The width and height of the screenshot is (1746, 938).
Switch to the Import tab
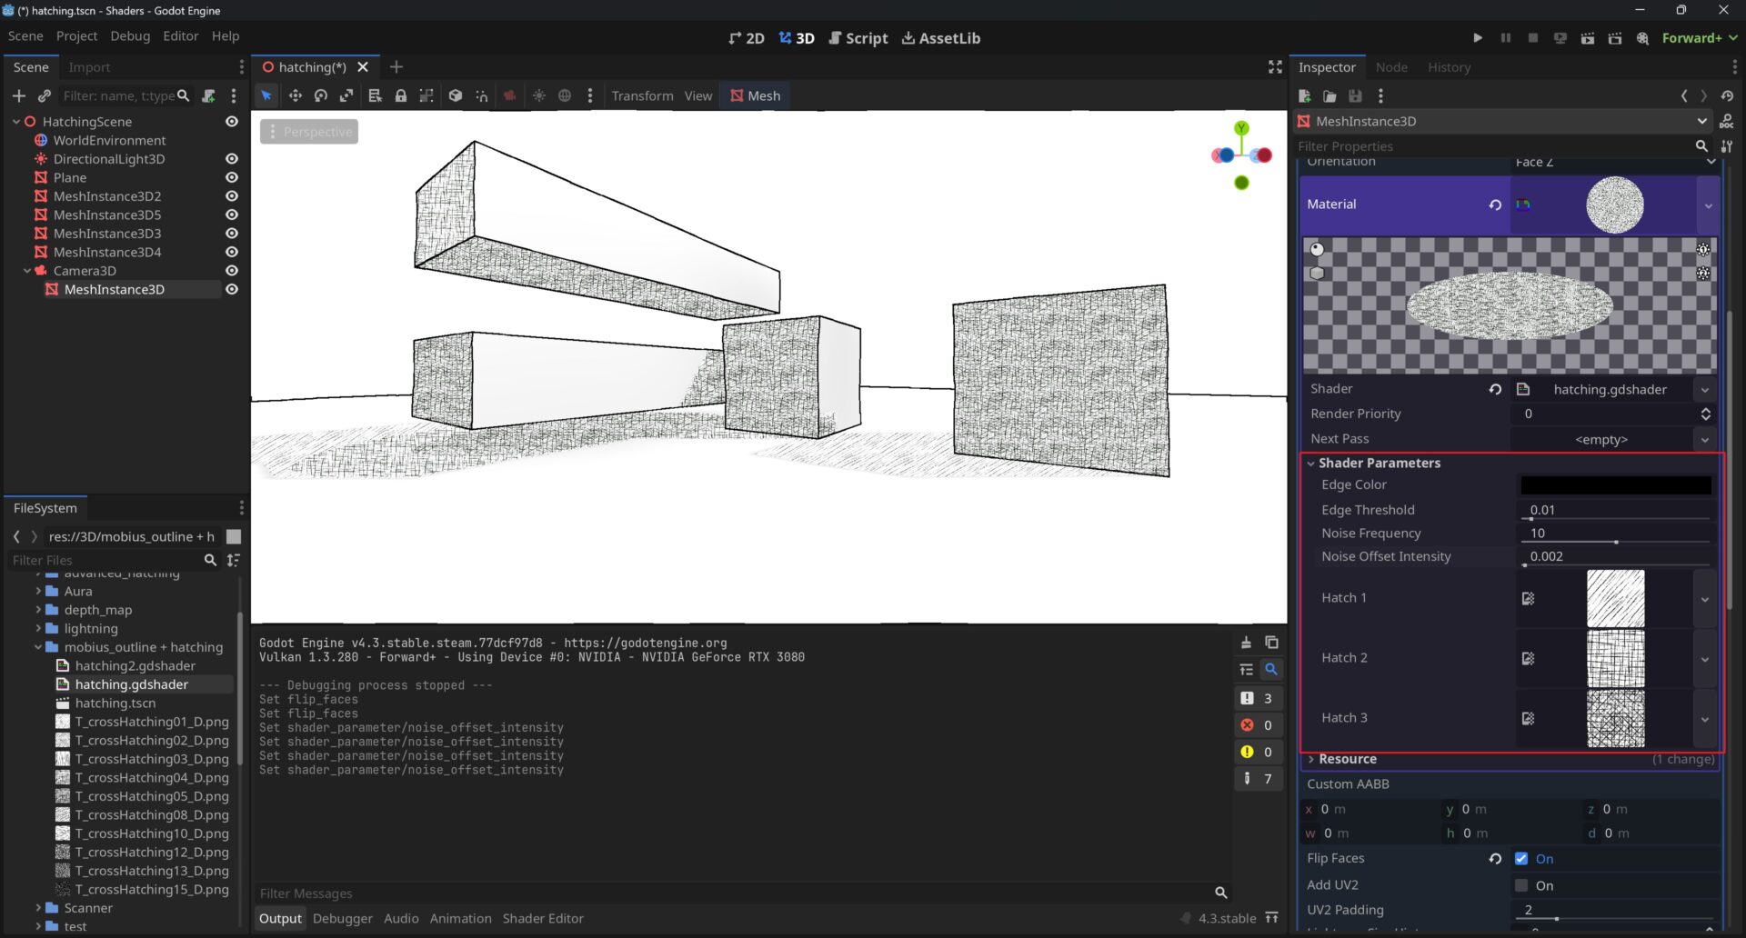[89, 67]
